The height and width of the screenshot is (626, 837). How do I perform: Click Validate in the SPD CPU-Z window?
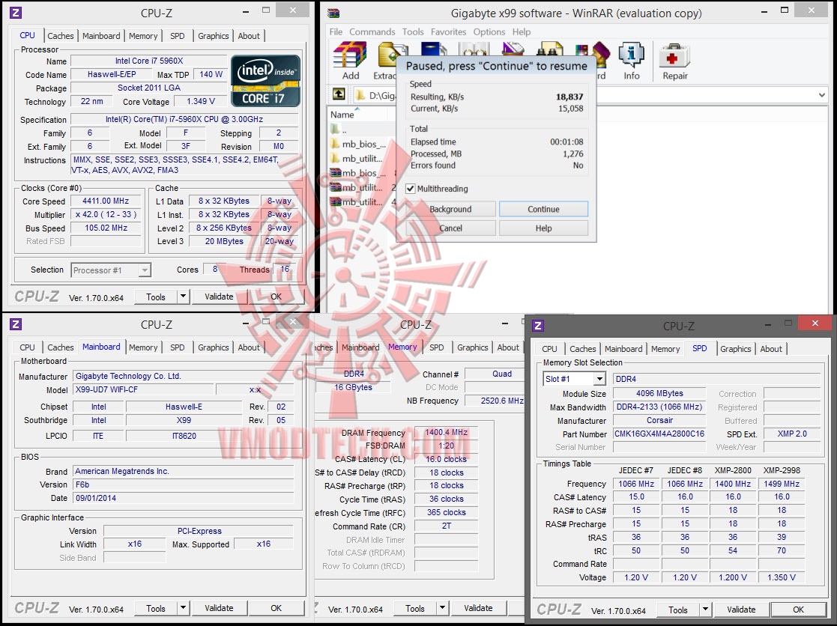741,610
